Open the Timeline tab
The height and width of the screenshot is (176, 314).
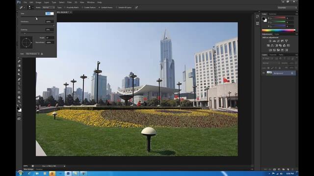point(39,169)
